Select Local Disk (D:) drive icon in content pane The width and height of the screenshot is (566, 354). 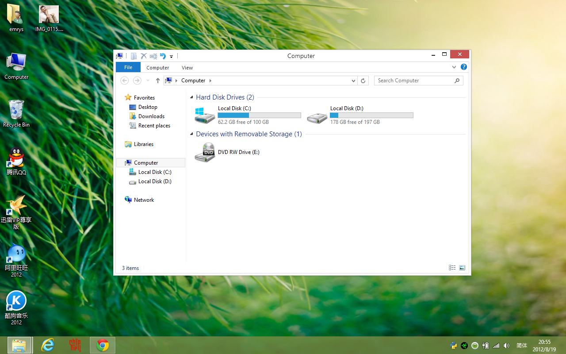[317, 117]
